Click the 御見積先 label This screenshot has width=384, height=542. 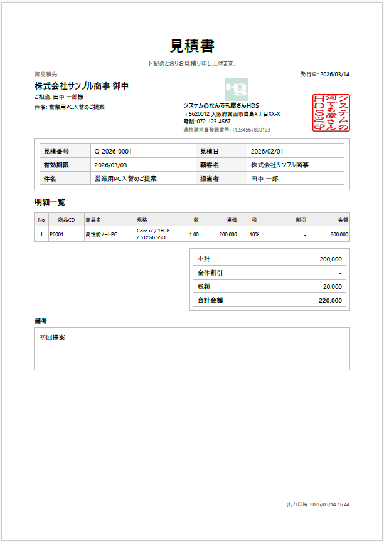(x=46, y=75)
